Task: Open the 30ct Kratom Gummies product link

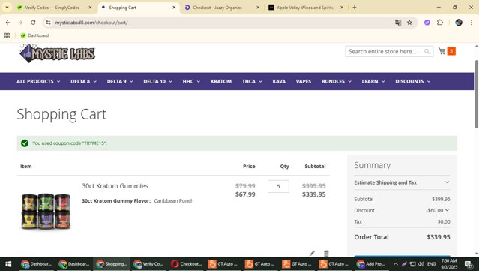Action: tap(115, 186)
